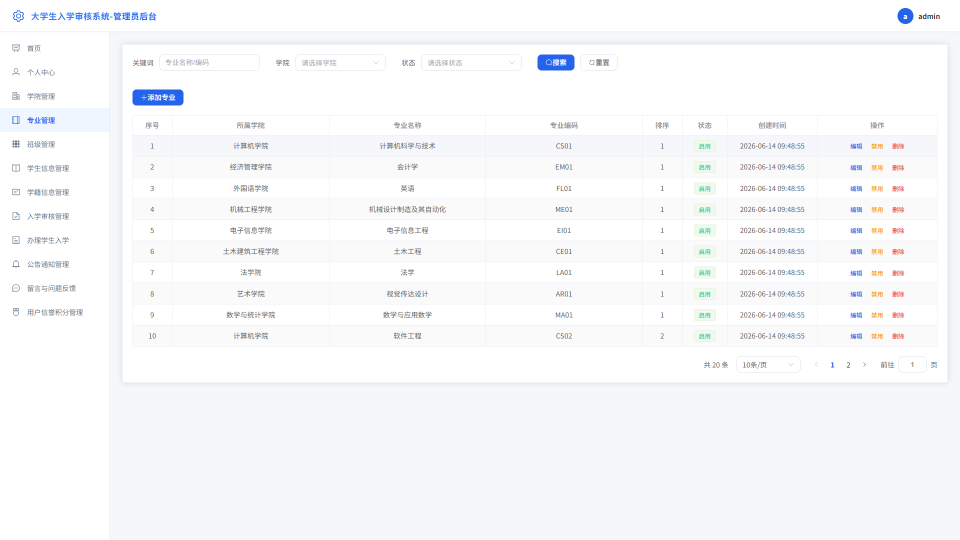The width and height of the screenshot is (960, 540).
Task: Click the 艺术学院 cell
Action: pos(250,294)
